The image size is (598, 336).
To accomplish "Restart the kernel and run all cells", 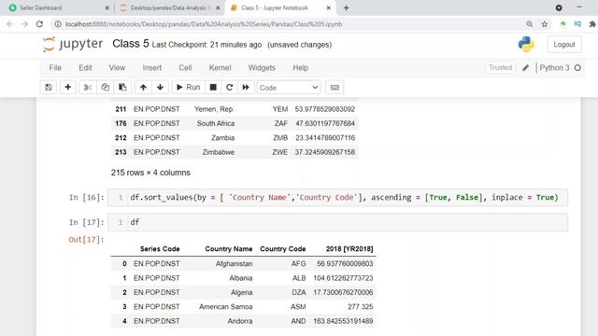I will coord(246,87).
